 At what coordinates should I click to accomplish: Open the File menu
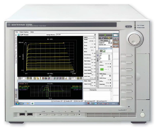(16, 32)
